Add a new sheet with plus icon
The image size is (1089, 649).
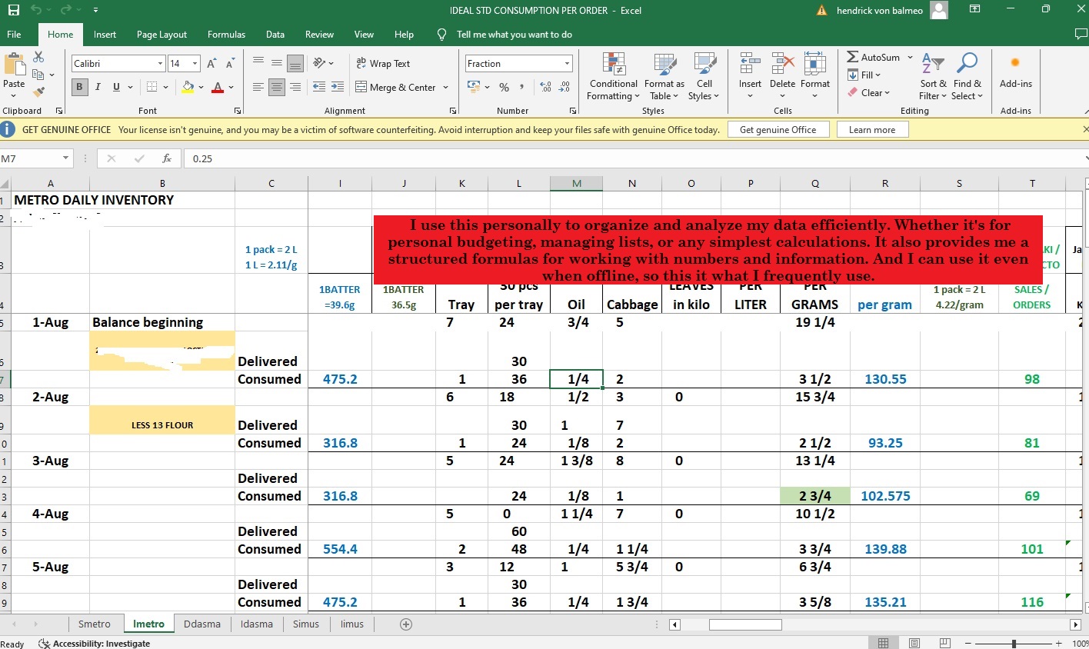click(406, 624)
